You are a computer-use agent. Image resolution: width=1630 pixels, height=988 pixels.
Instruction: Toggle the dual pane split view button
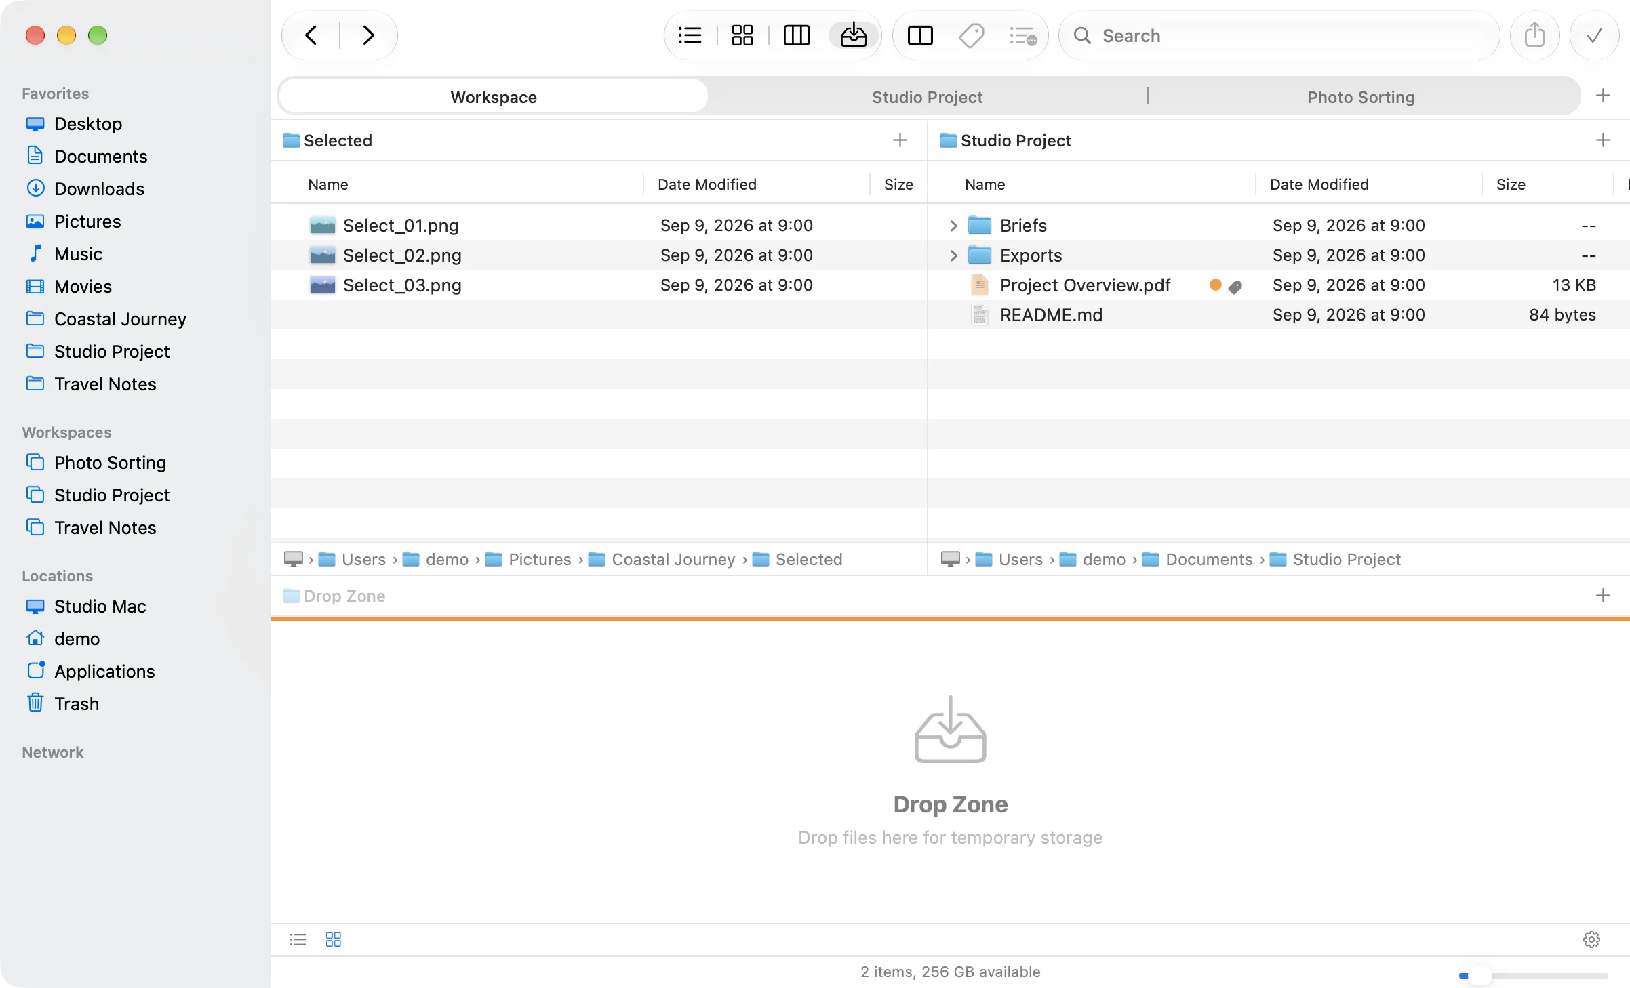pos(920,35)
